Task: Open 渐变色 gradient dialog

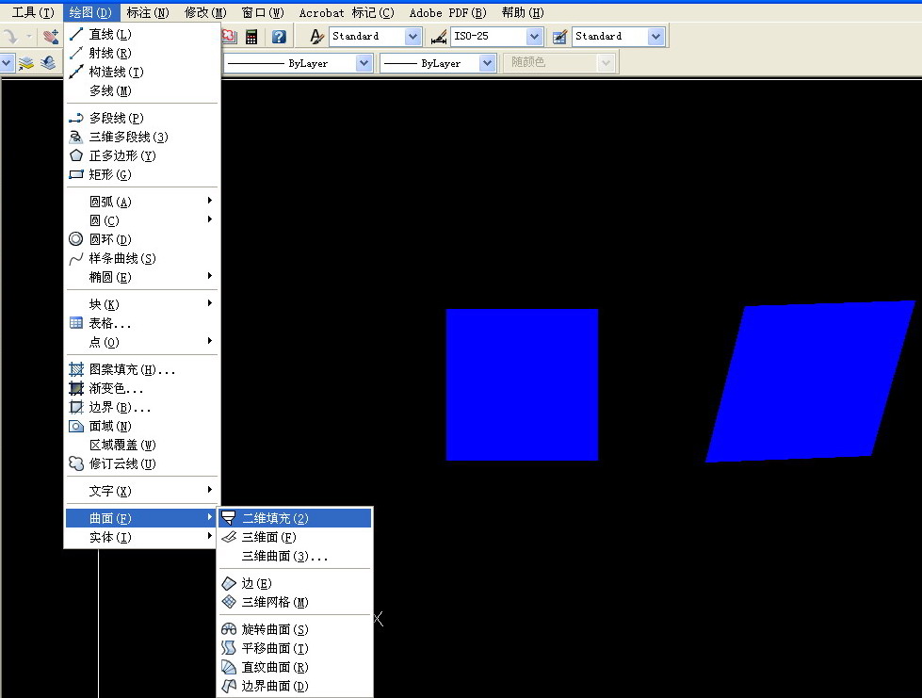Action: click(x=141, y=388)
